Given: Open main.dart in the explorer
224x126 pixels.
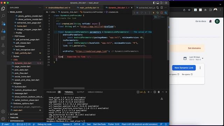Looking at the screenshot, I should [x=18, y=110].
